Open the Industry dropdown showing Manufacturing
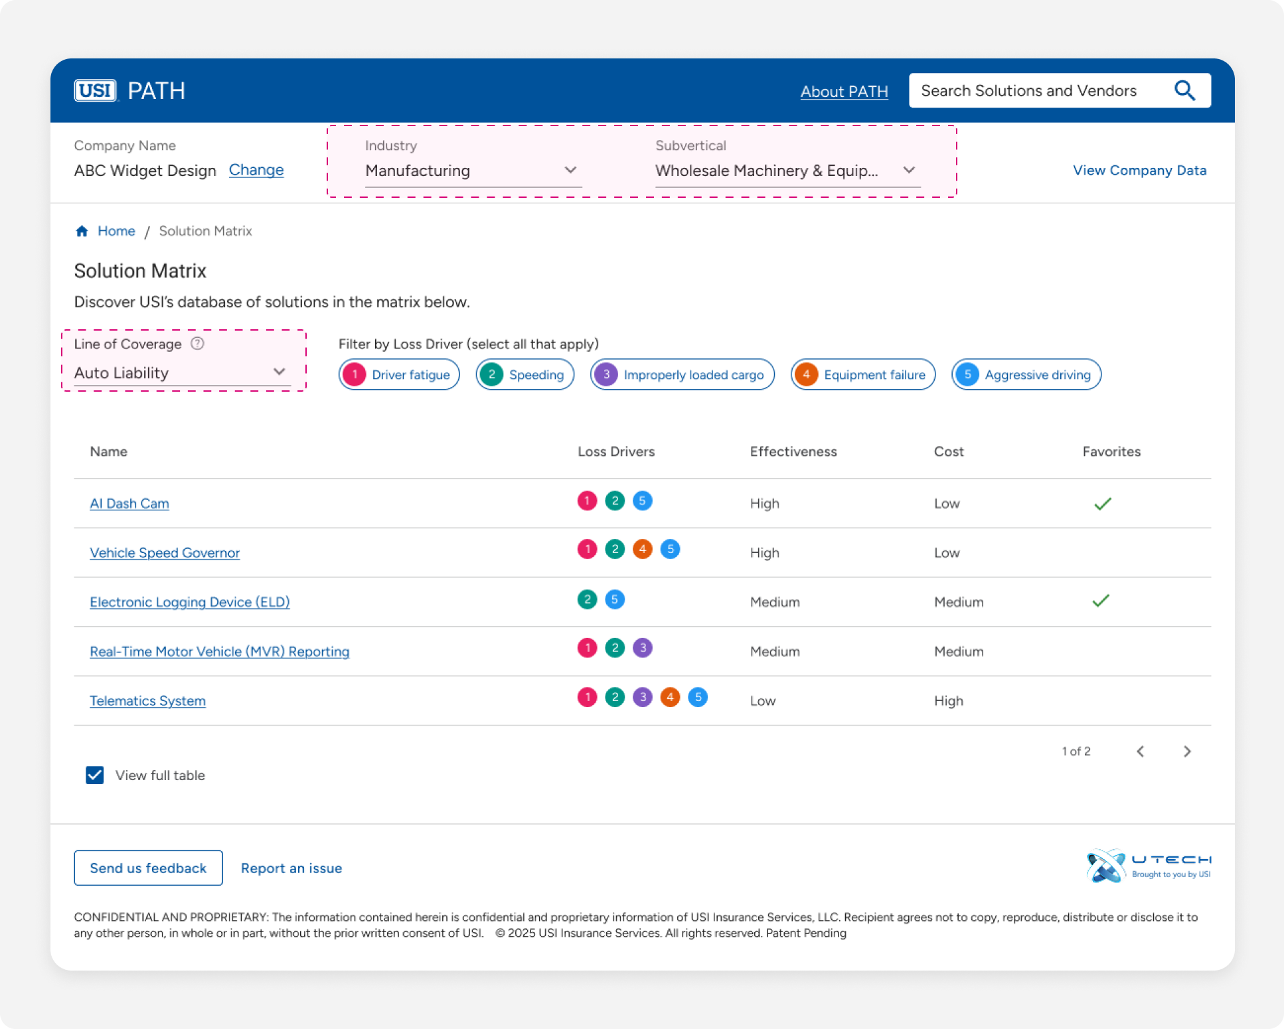Image resolution: width=1284 pixels, height=1029 pixels. [473, 171]
